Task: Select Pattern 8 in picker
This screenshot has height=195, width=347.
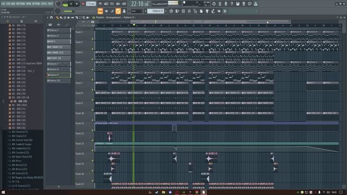Action: tap(59, 69)
